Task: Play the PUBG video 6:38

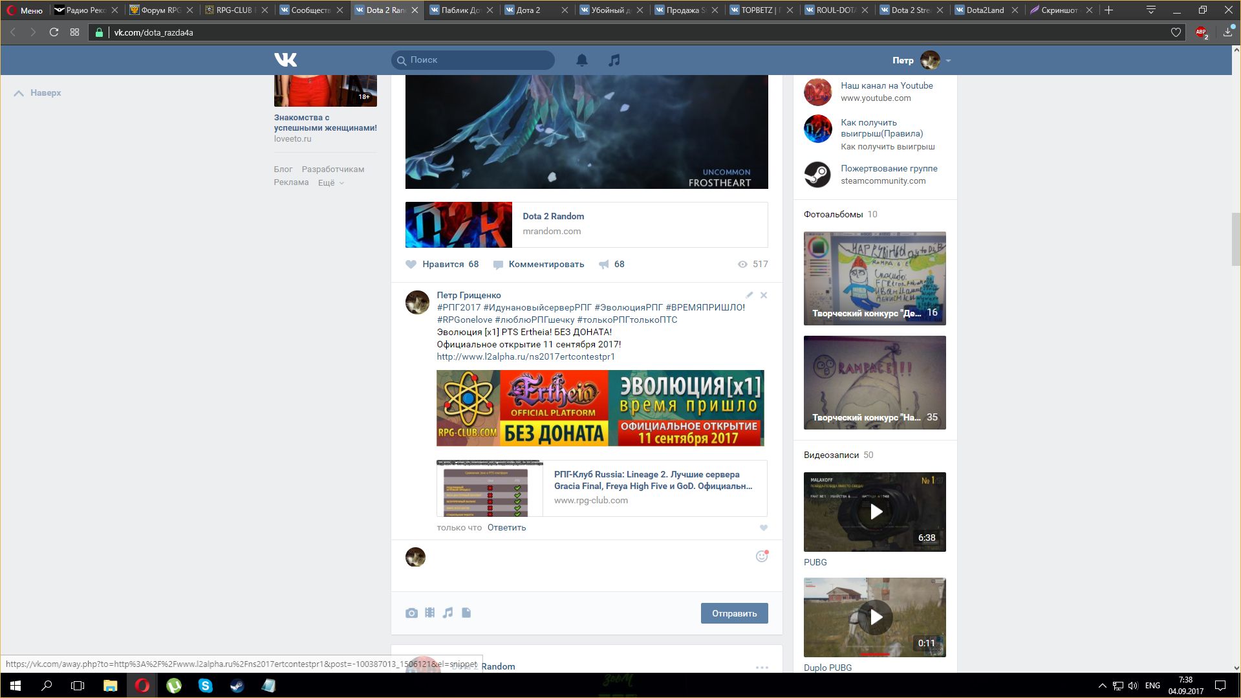Action: coord(874,512)
